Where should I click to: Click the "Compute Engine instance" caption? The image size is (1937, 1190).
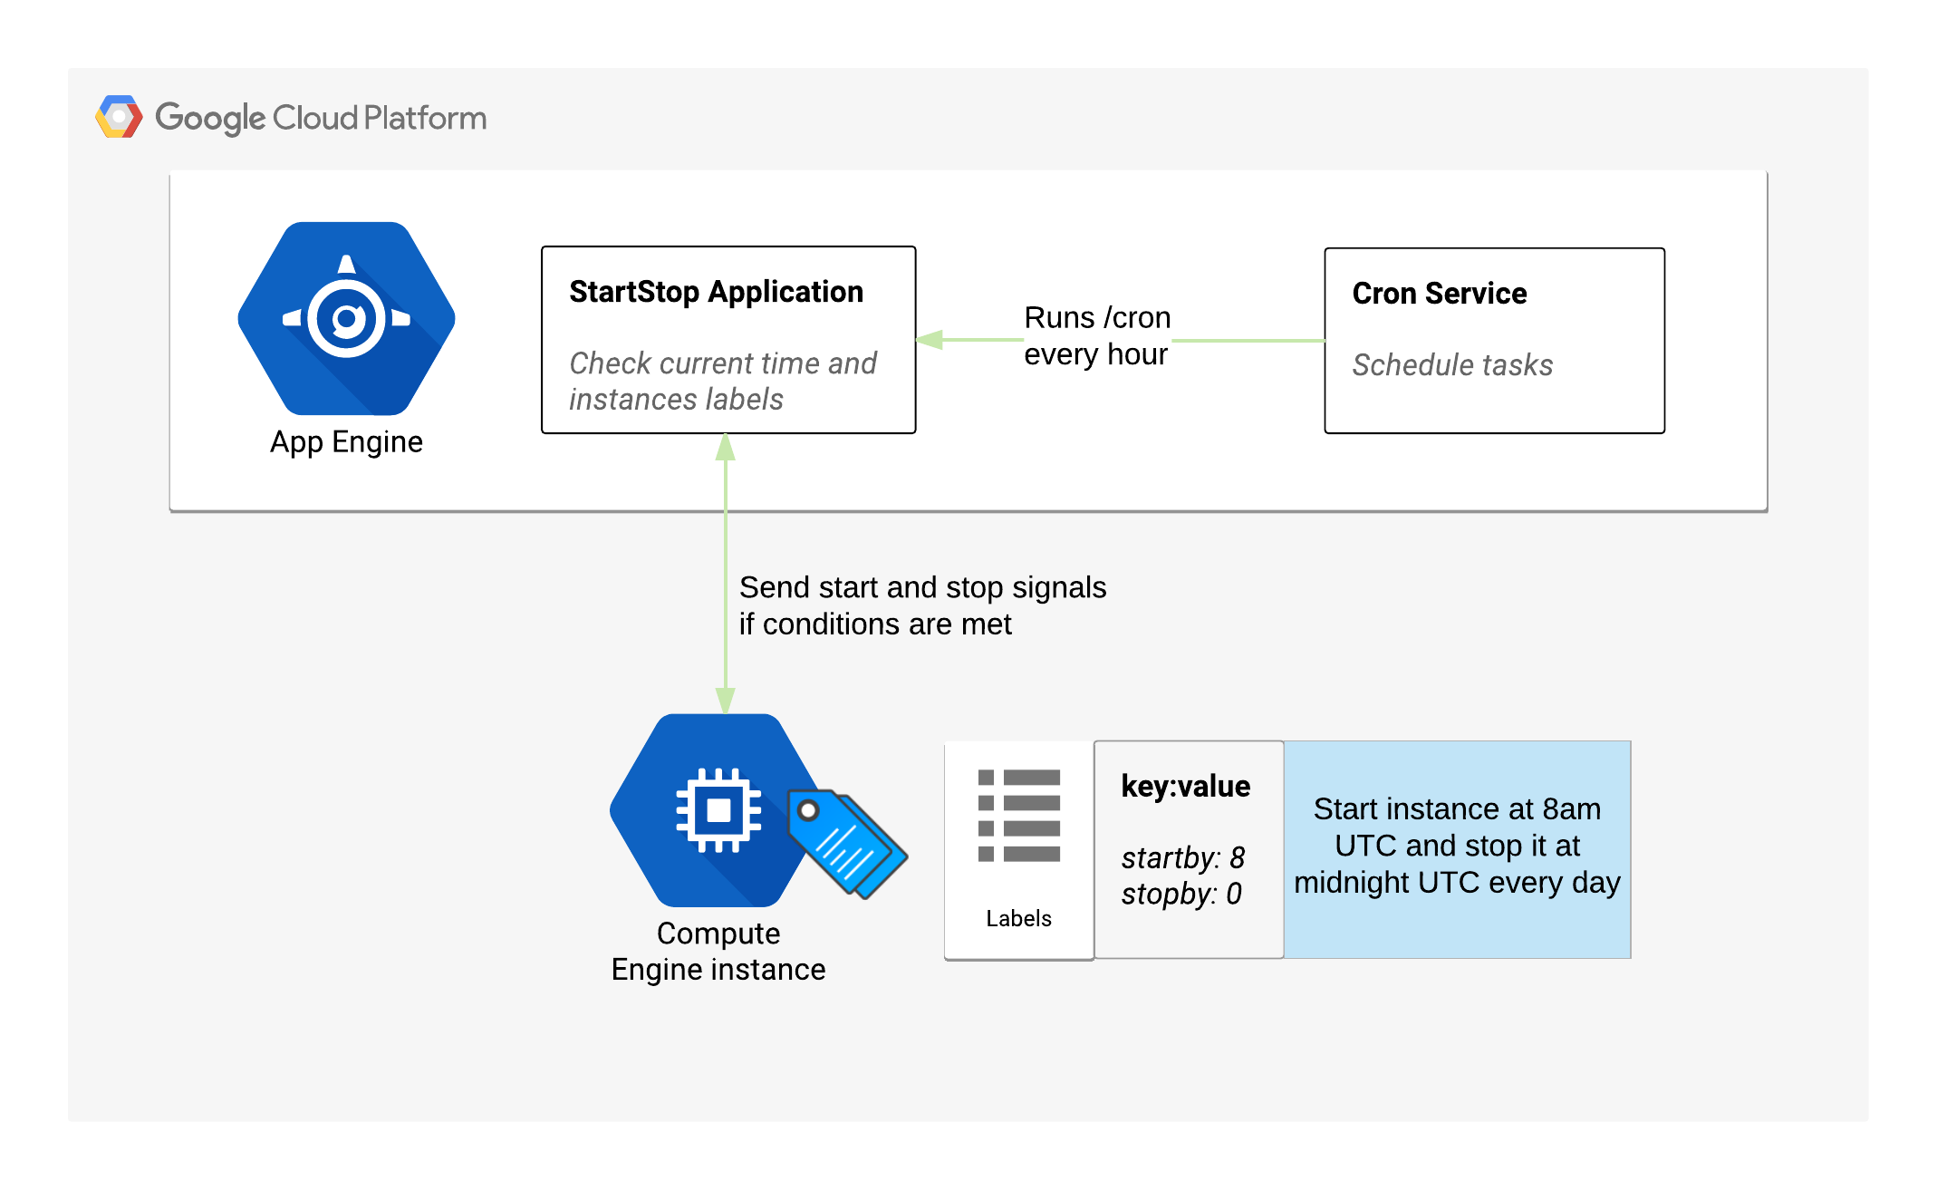point(718,952)
